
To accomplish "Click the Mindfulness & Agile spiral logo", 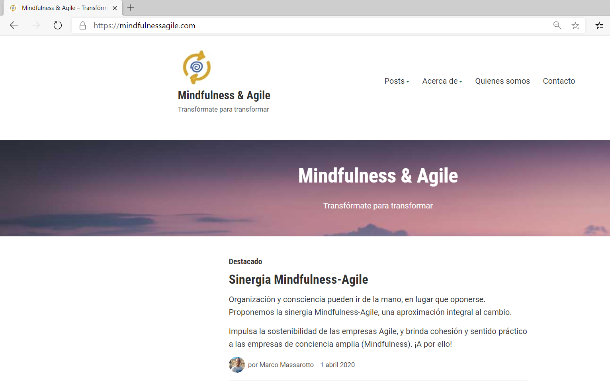I will click(x=197, y=67).
